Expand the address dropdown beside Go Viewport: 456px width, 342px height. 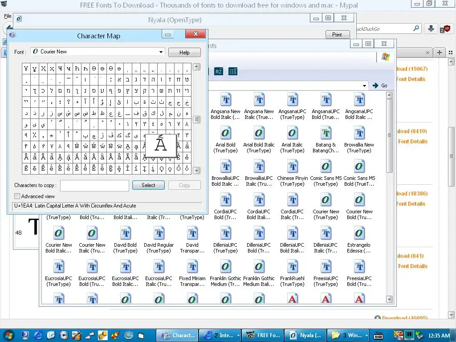[x=364, y=85]
